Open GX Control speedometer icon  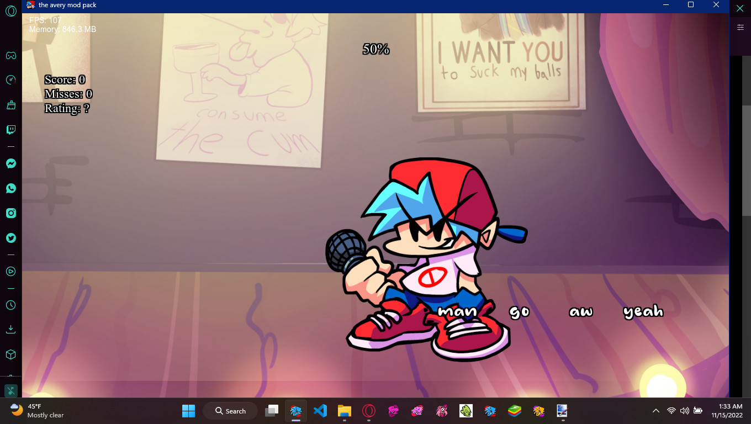point(10,80)
